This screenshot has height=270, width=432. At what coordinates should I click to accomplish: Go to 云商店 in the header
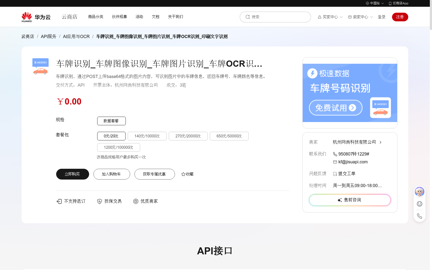click(x=70, y=17)
